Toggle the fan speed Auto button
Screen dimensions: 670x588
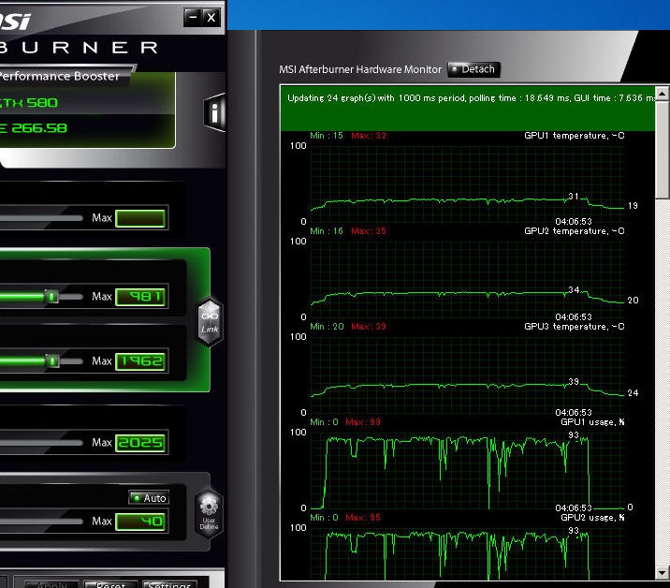(149, 498)
